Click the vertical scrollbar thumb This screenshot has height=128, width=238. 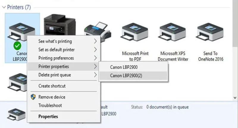[x=235, y=23]
